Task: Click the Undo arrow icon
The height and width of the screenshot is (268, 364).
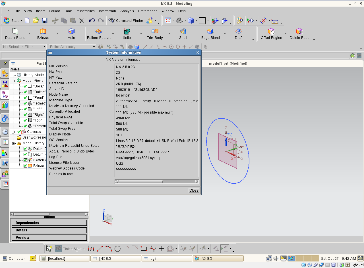Action: pos(92,20)
